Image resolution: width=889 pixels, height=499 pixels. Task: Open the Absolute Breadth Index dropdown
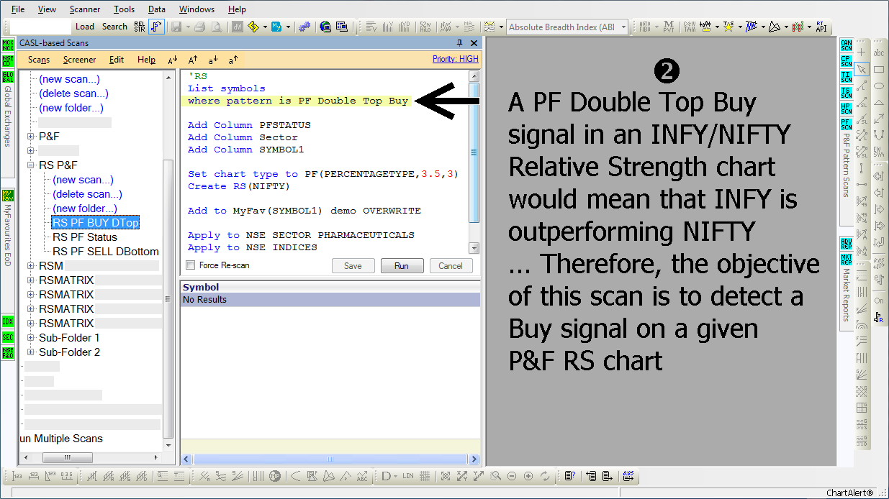pyautogui.click(x=623, y=27)
